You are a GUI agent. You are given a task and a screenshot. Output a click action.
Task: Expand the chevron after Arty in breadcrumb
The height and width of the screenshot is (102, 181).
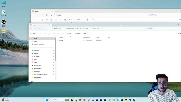[x=105, y=29]
